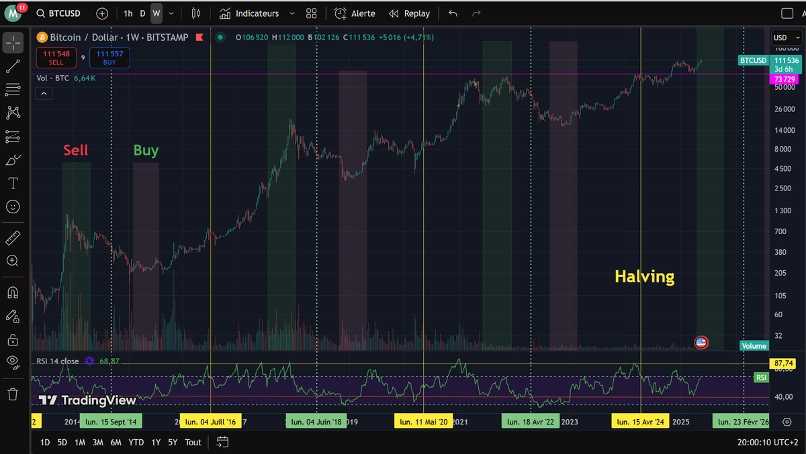Add a symbol to compare with plus icon
Viewport: 806px width, 454px height.
click(102, 13)
